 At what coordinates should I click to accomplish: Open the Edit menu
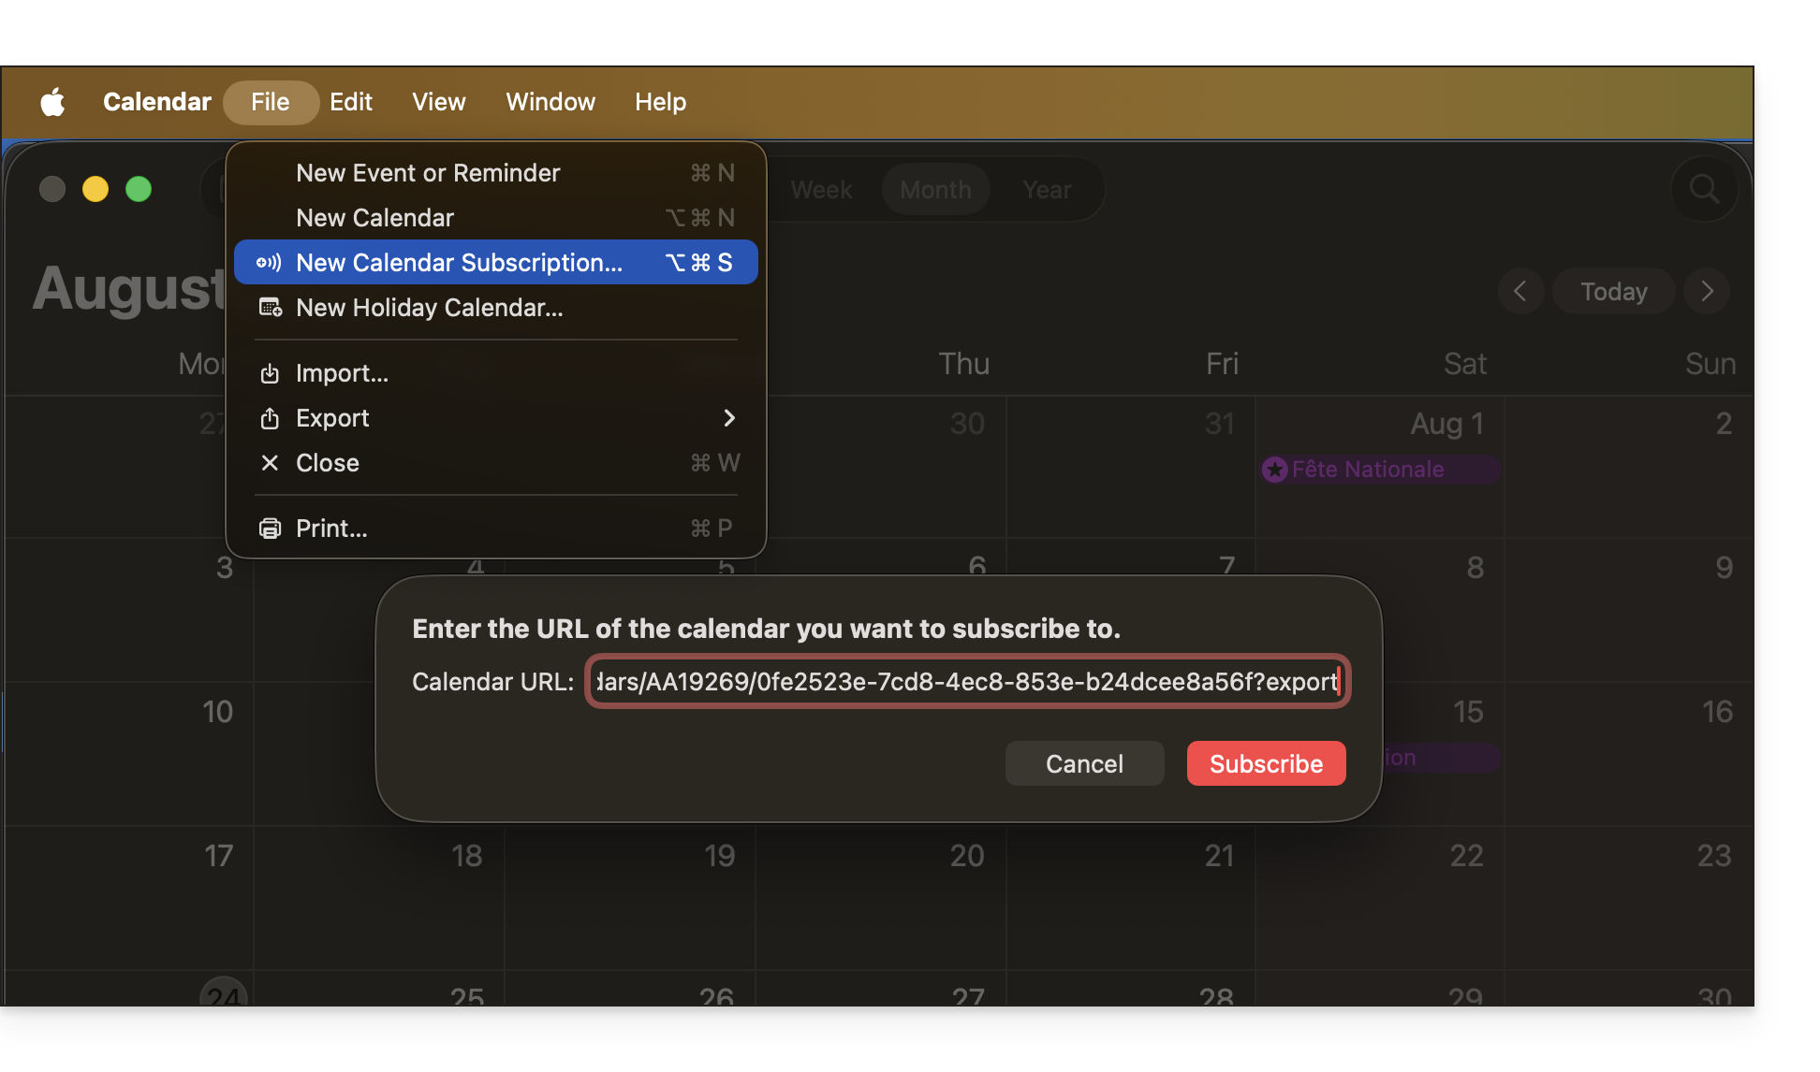(x=351, y=102)
